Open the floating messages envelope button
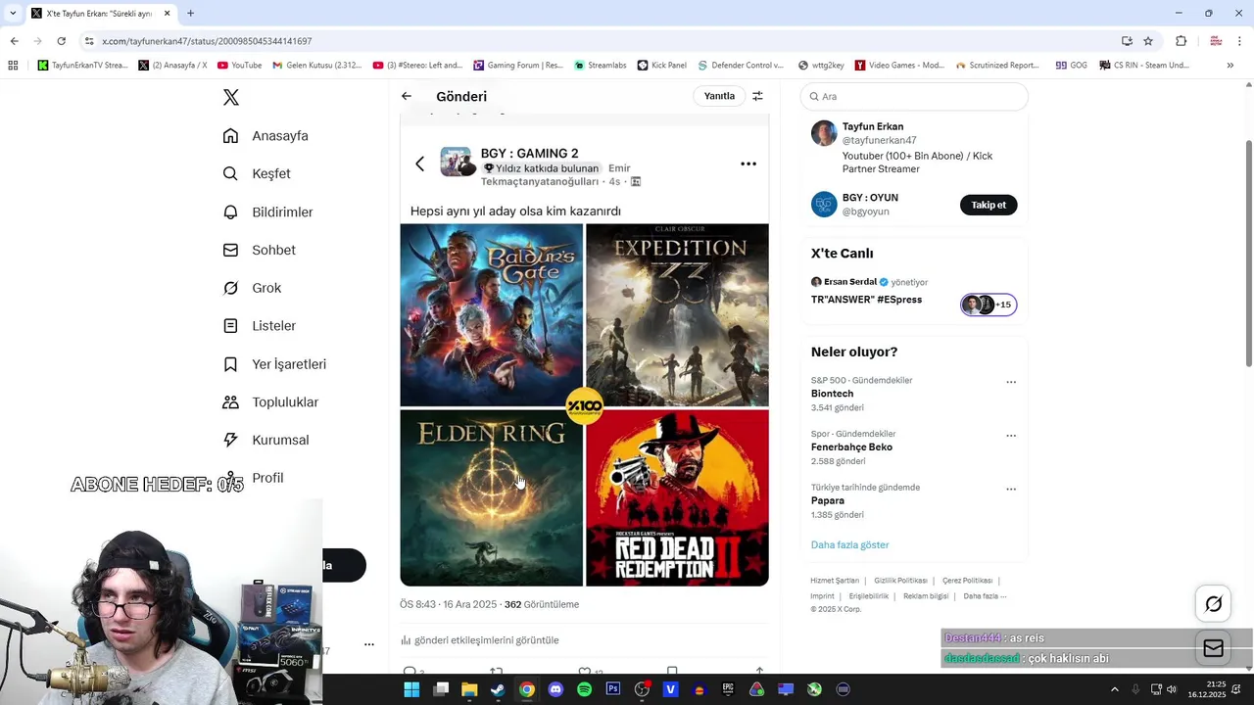Viewport: 1254px width, 705px height. tap(1213, 648)
